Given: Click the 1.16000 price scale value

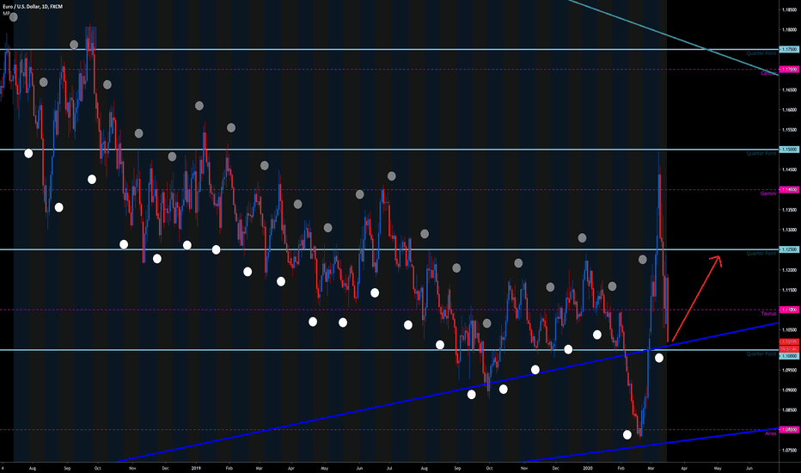Looking at the screenshot, I should pyautogui.click(x=789, y=109).
